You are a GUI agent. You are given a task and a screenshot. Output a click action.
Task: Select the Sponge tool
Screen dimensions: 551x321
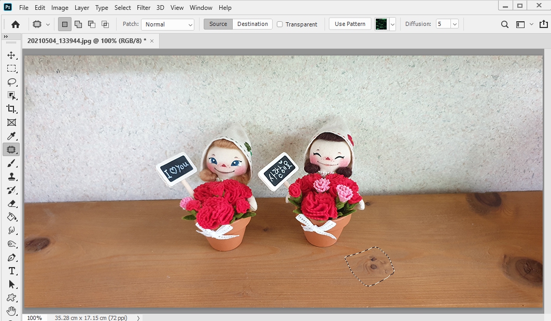11,244
